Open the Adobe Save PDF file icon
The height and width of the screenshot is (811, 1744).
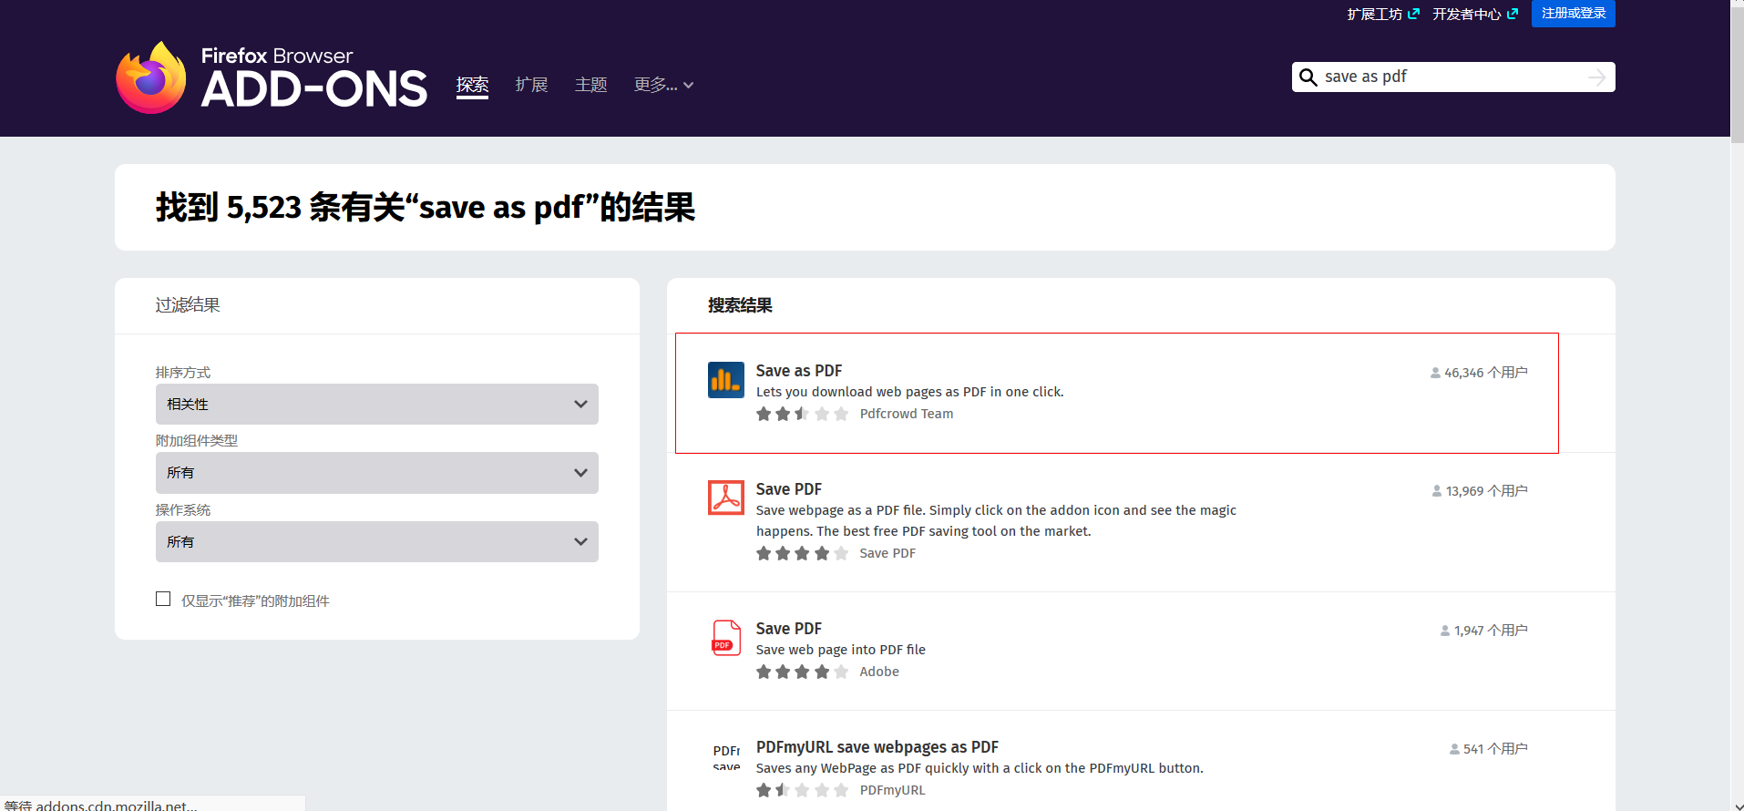click(x=726, y=638)
